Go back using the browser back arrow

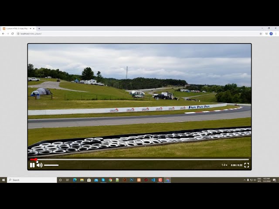click(3, 34)
